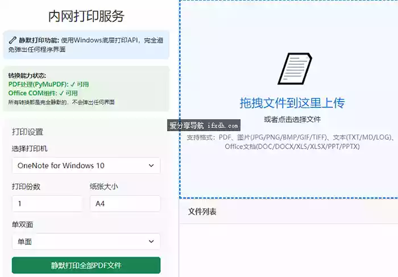Open the 选择打印机 printer dropdown
The height and width of the screenshot is (277, 398).
[85, 166]
